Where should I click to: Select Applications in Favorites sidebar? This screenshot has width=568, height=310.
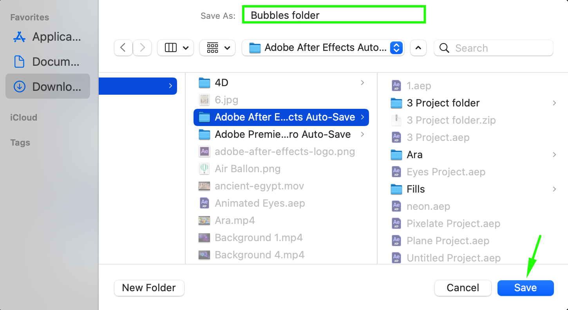coord(47,37)
